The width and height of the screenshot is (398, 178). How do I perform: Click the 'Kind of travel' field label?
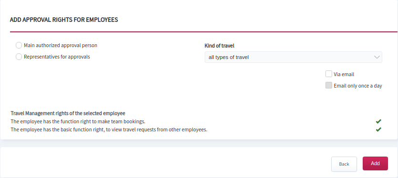pyautogui.click(x=220, y=46)
